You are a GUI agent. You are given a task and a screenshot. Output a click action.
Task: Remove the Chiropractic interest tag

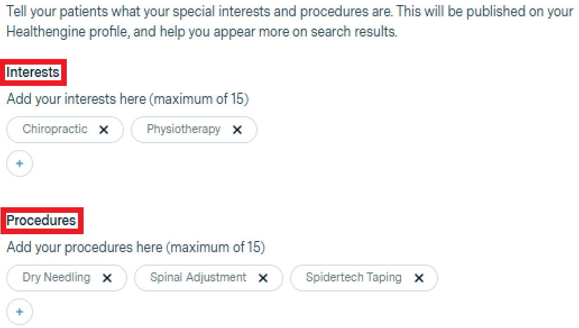click(x=103, y=130)
